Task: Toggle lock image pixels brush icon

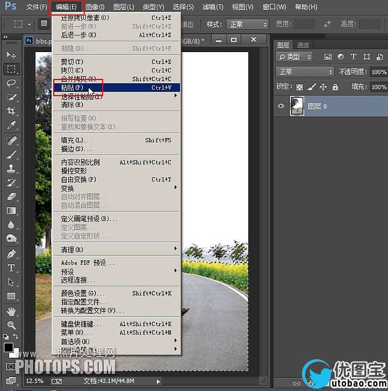Action: tap(312, 87)
